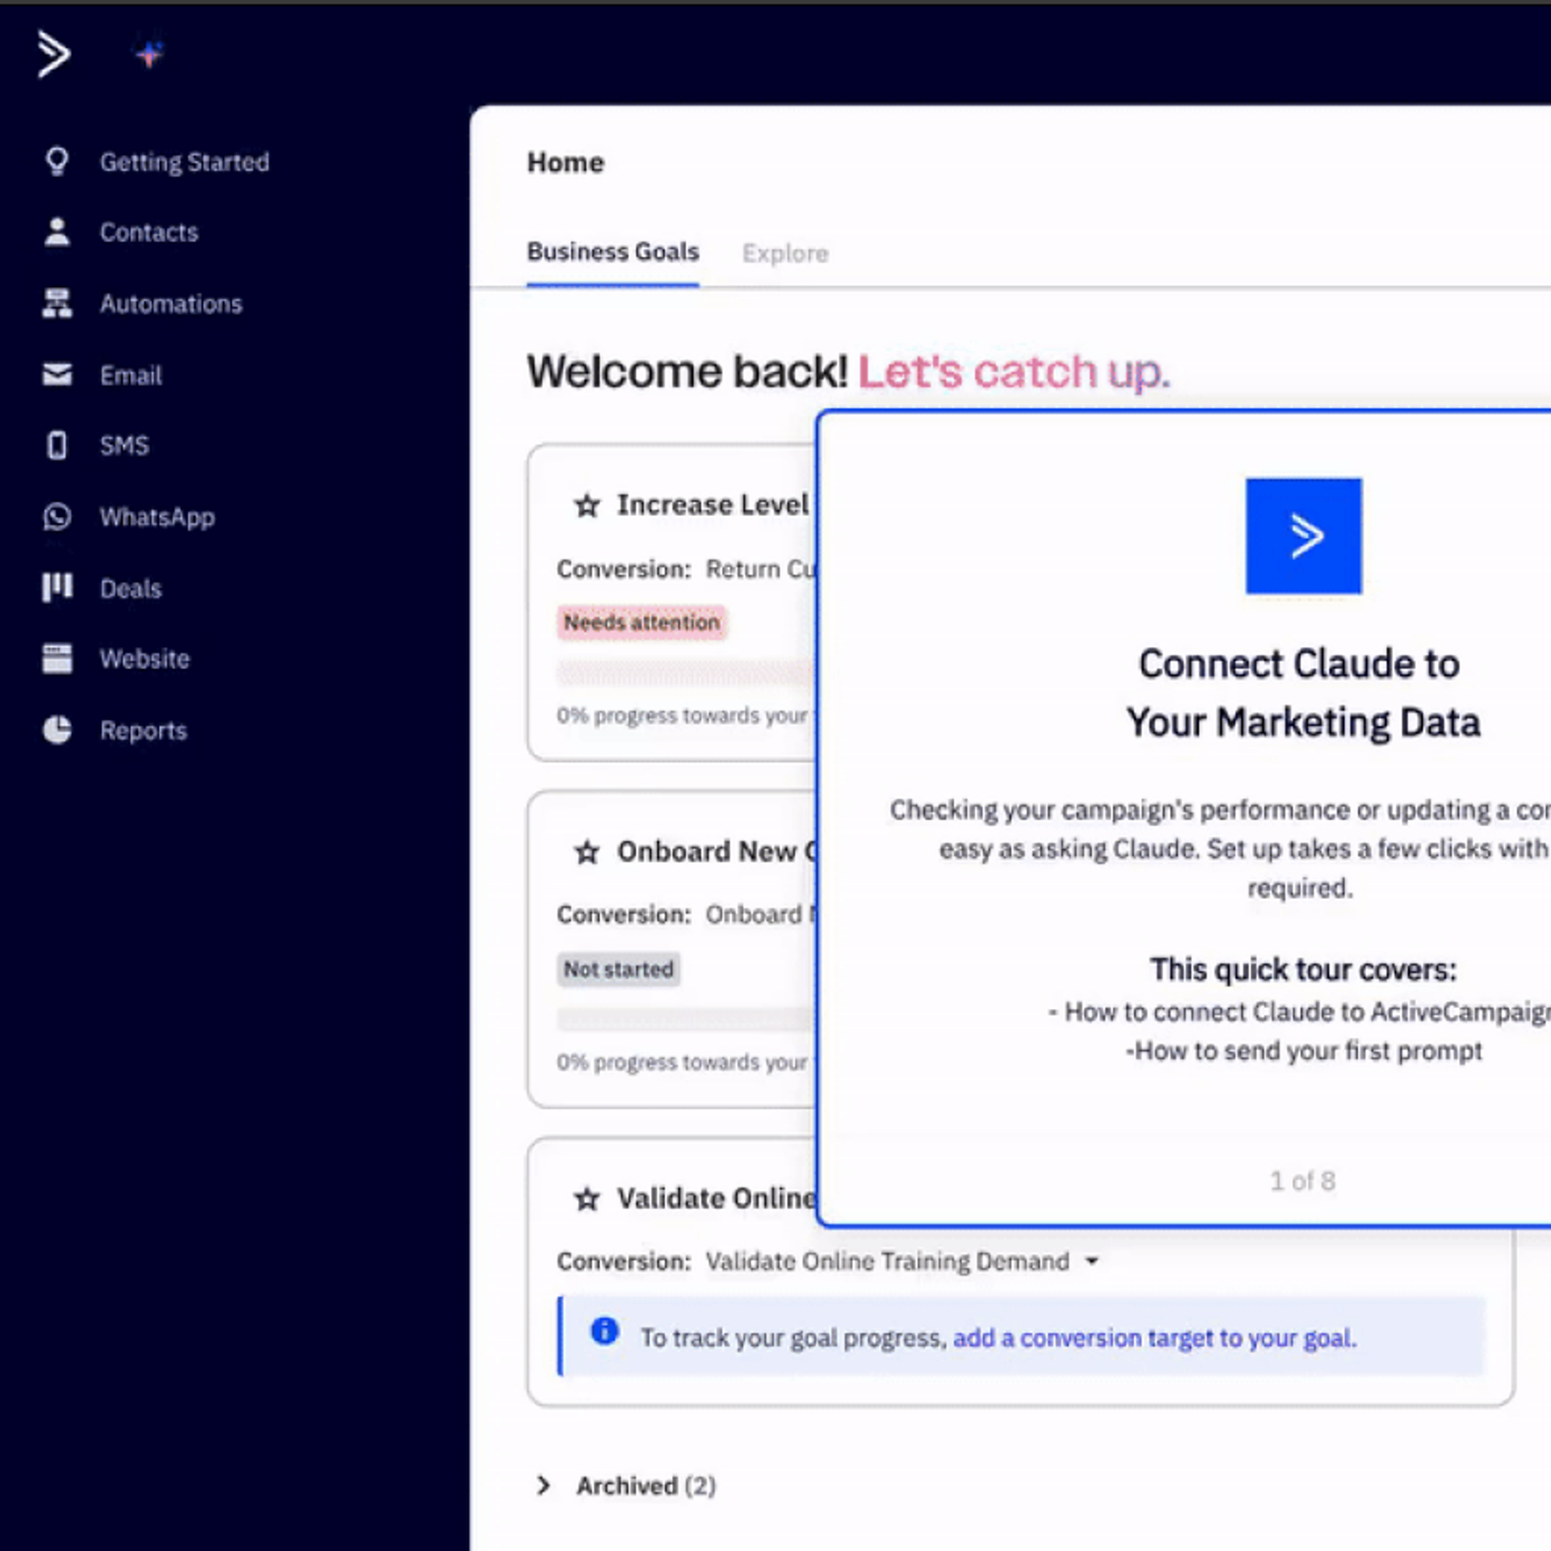Select the Business Goals tab
This screenshot has width=1551, height=1551.
[612, 252]
